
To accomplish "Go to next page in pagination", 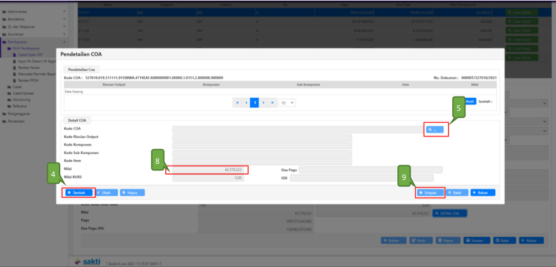I will 263,103.
